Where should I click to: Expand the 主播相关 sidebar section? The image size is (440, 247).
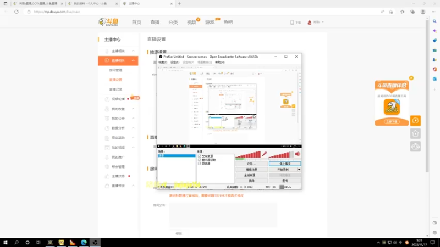[118, 51]
